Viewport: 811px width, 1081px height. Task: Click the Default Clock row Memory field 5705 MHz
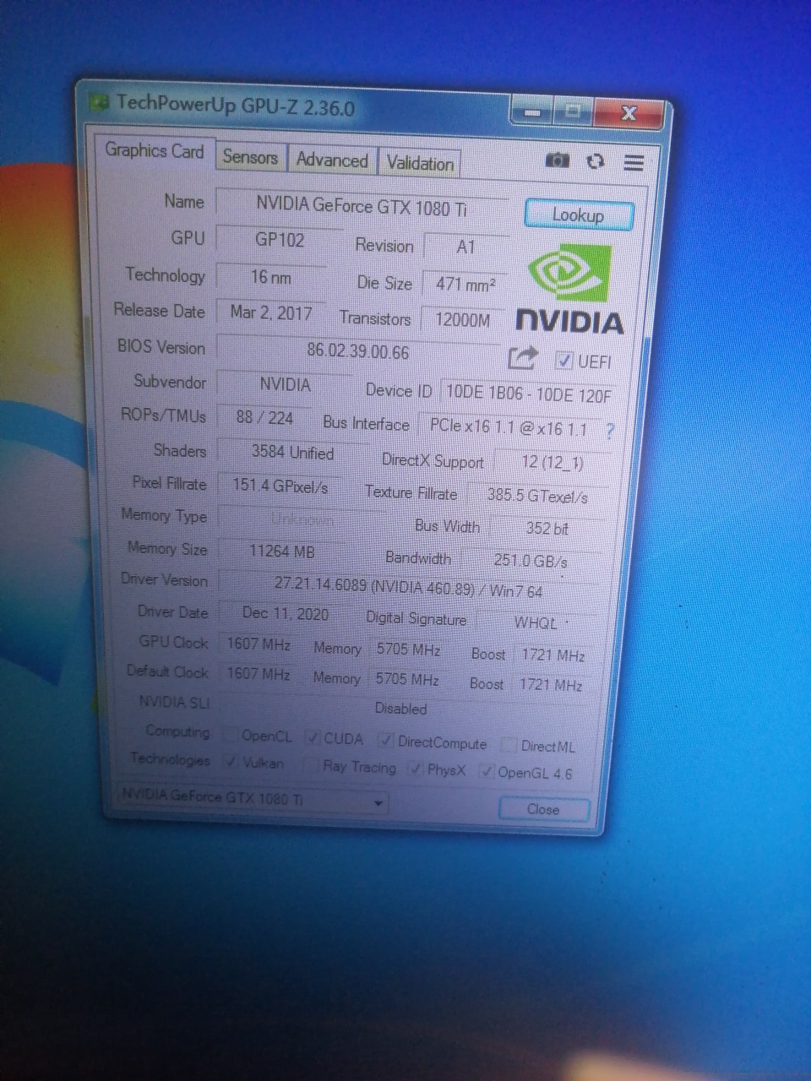(x=407, y=679)
